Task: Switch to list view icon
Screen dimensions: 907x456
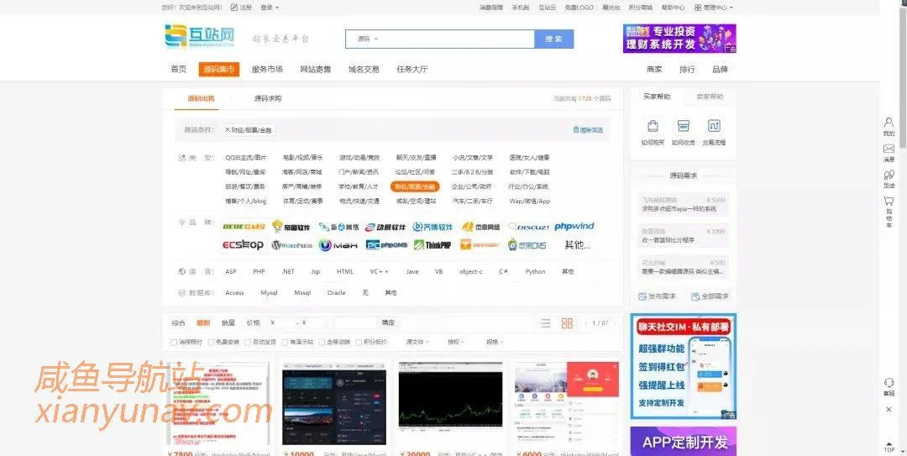Action: pyautogui.click(x=545, y=323)
